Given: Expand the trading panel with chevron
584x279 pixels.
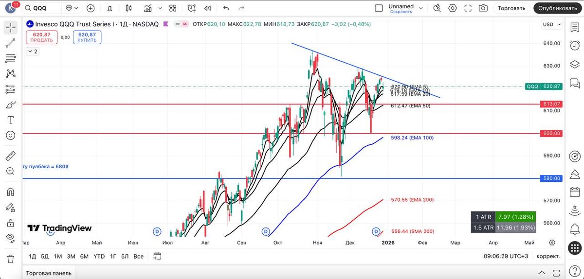Looking at the screenshot, I should (541, 273).
